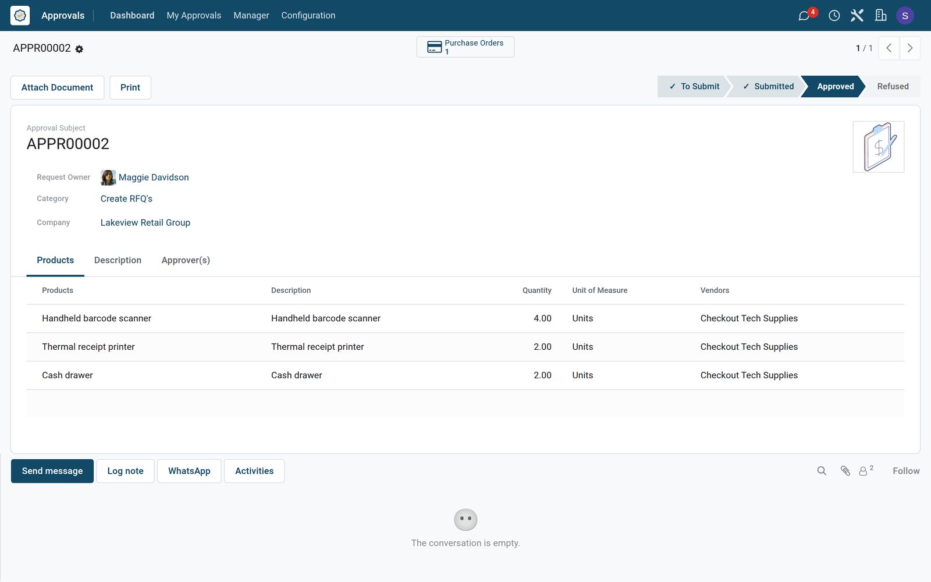Screen dimensions: 931x582
Task: Click Handheld barcode scanner vendor cell
Action: pos(749,318)
